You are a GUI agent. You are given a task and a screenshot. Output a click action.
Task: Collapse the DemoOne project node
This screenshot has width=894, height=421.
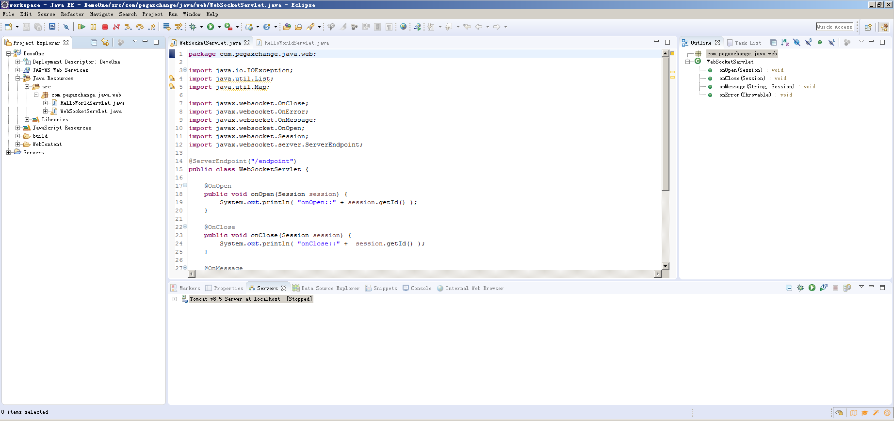[x=8, y=53]
